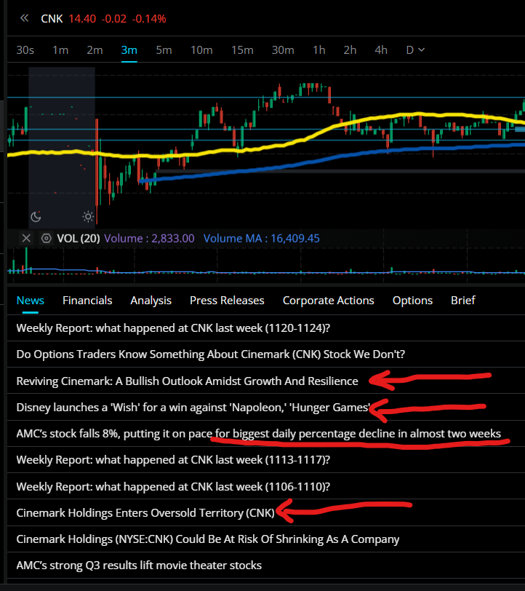Open the Press Releases tab
Screen dimensions: 525x591
[227, 301]
